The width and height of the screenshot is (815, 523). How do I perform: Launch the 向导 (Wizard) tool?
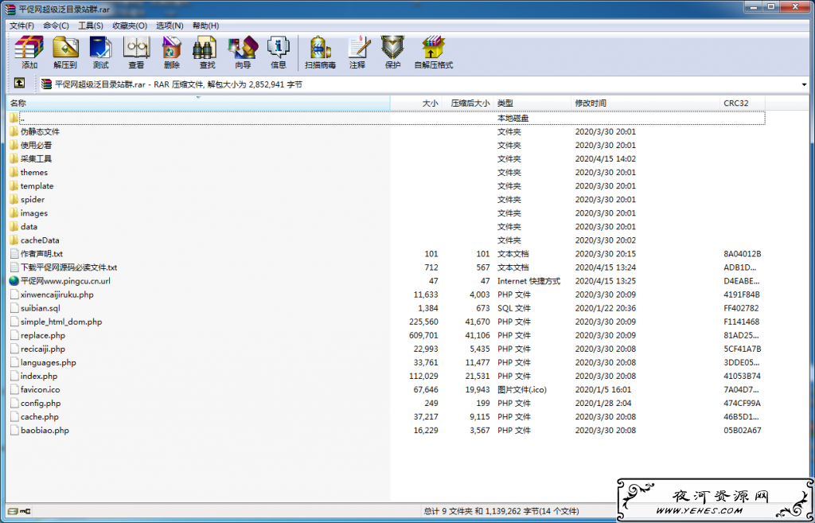point(243,52)
